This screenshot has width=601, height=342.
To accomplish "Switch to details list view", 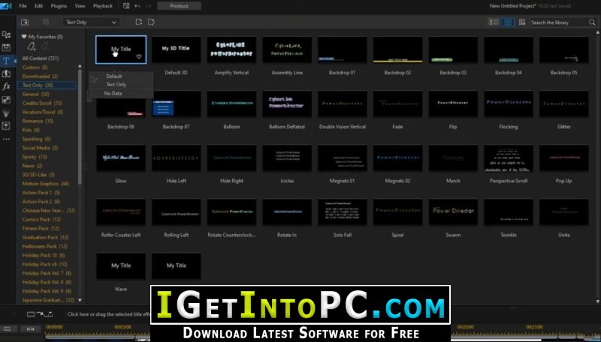I will [x=495, y=22].
